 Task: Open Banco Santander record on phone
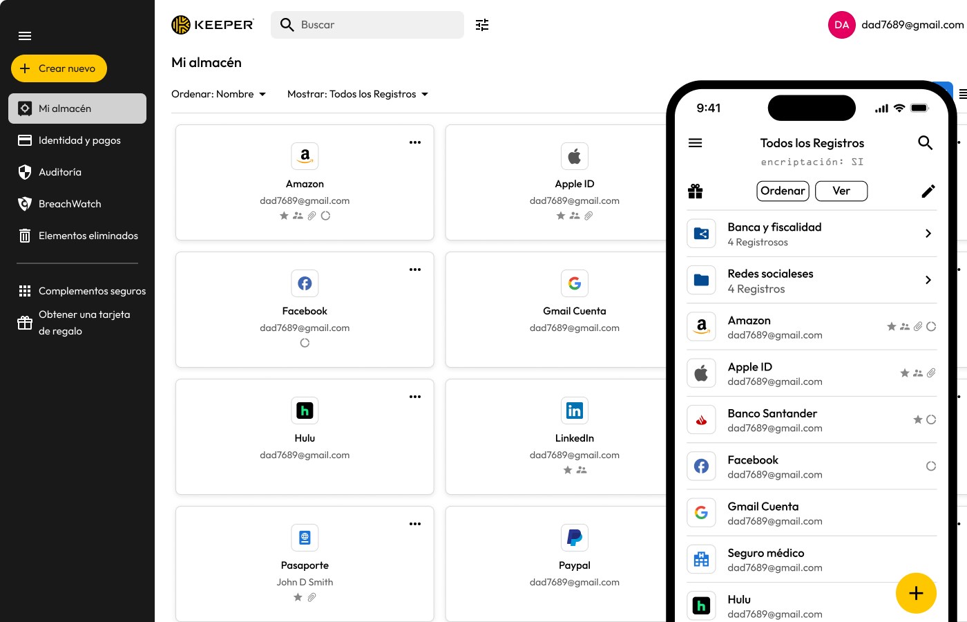click(812, 420)
